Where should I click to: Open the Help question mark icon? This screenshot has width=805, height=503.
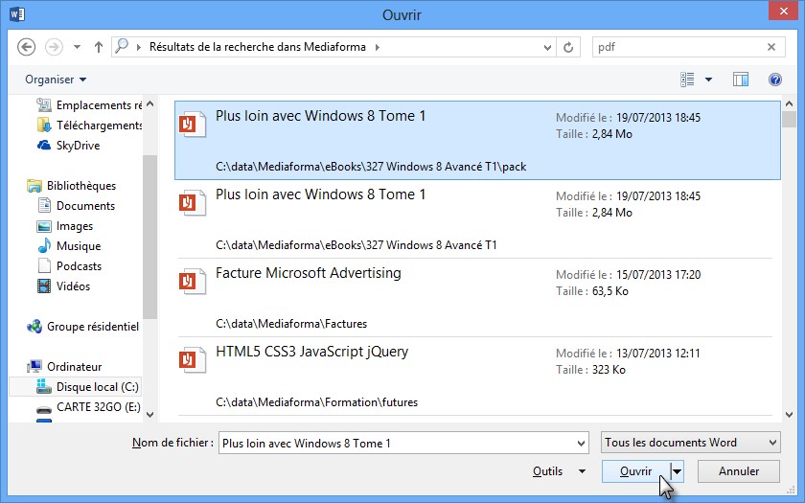tap(775, 80)
